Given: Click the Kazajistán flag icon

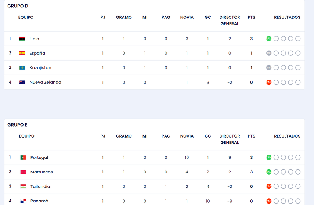Looking at the screenshot, I should coord(22,68).
